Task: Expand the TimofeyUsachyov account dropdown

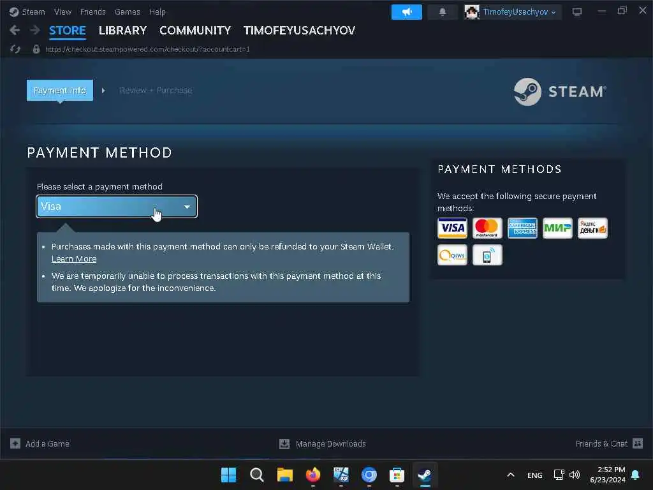Action: coord(519,12)
